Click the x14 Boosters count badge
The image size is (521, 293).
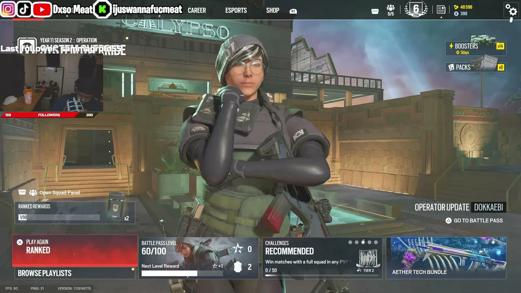point(500,46)
